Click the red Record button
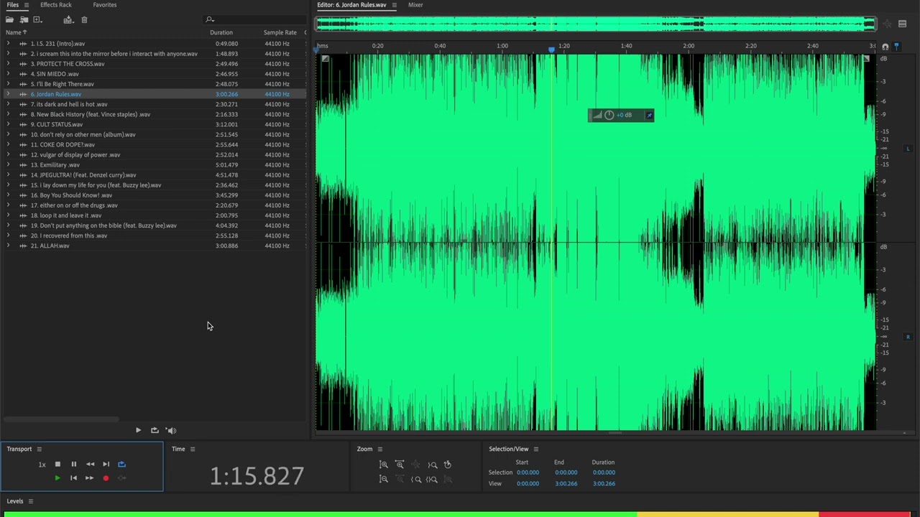Screen dimensions: 920x517 [106, 478]
